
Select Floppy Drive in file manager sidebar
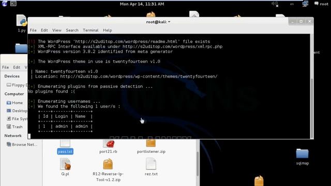click(x=17, y=85)
